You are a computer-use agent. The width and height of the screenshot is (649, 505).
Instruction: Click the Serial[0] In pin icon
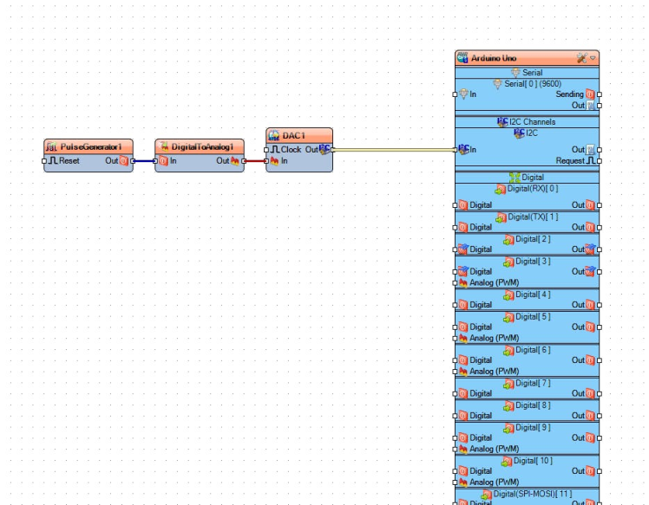[463, 94]
